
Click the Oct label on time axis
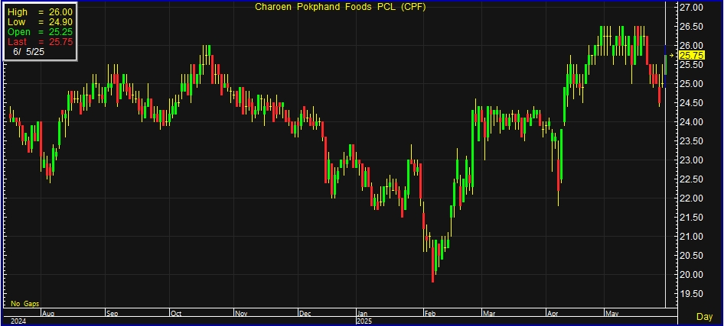coord(176,314)
